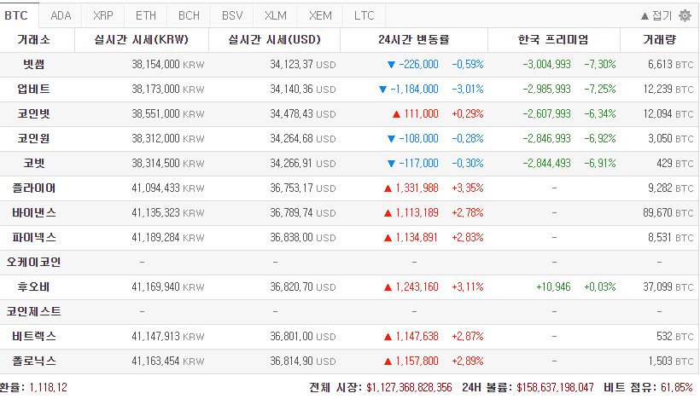Select the 빗썸 exchange name
700x405 pixels.
coord(34,64)
